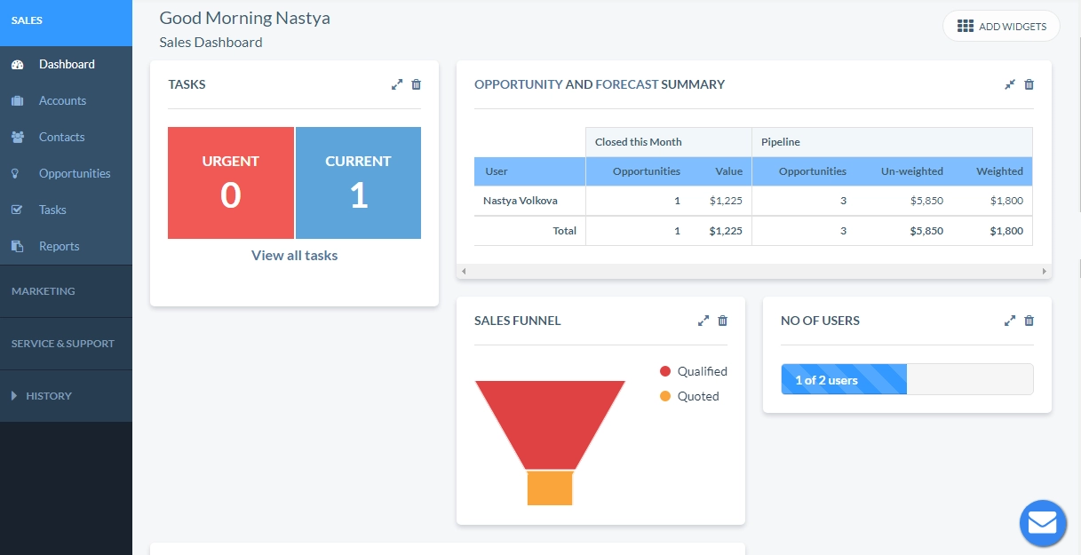Image resolution: width=1081 pixels, height=555 pixels.
Task: Open View all tasks link
Action: [294, 255]
